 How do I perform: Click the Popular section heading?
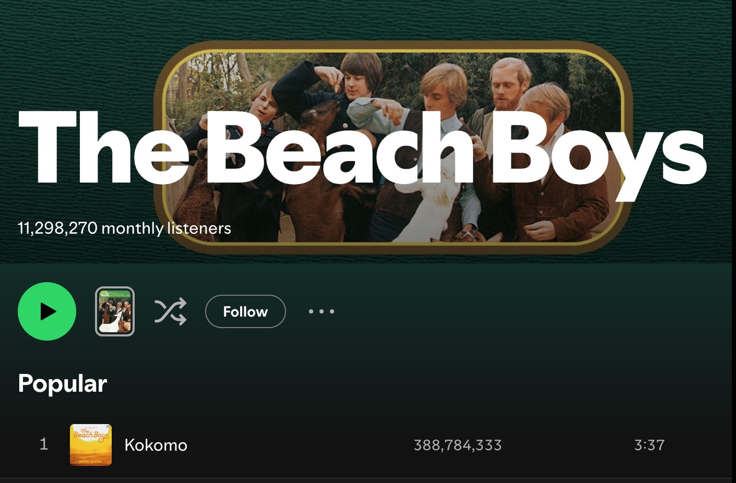click(63, 384)
